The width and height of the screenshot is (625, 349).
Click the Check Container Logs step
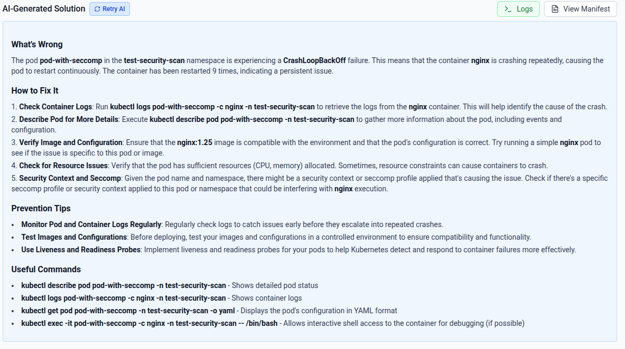coord(56,107)
